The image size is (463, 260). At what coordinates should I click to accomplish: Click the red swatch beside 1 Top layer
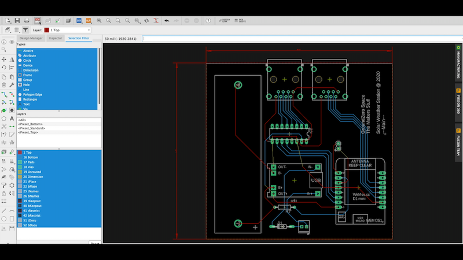point(20,153)
